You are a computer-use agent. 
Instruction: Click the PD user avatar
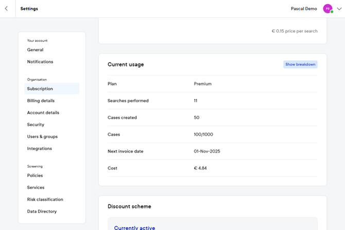tap(327, 9)
